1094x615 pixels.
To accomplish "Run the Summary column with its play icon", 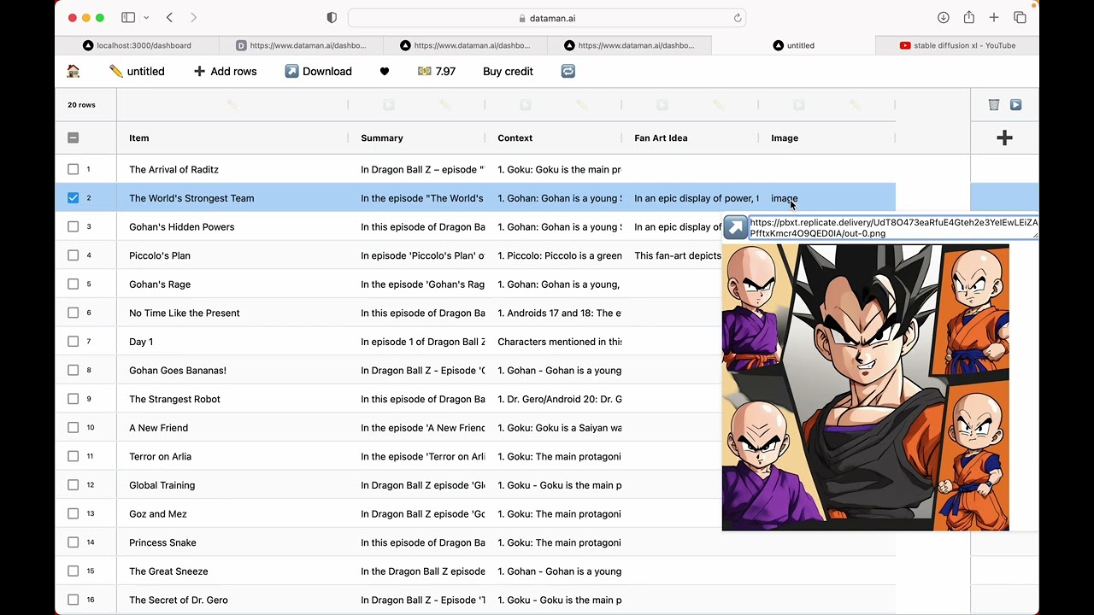I will pos(389,104).
